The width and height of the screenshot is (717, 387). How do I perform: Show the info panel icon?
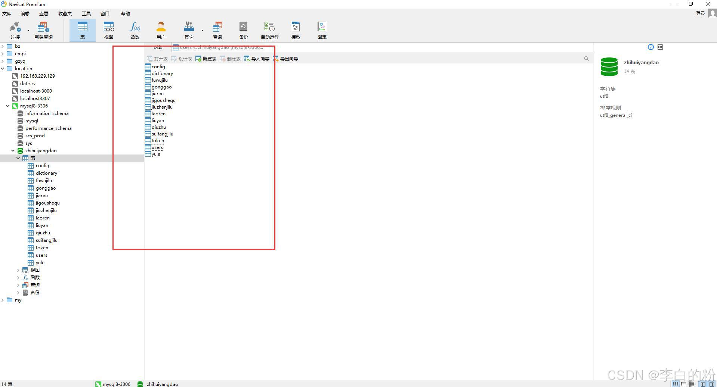[650, 47]
